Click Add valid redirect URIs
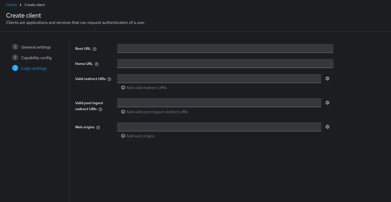 pos(144,88)
